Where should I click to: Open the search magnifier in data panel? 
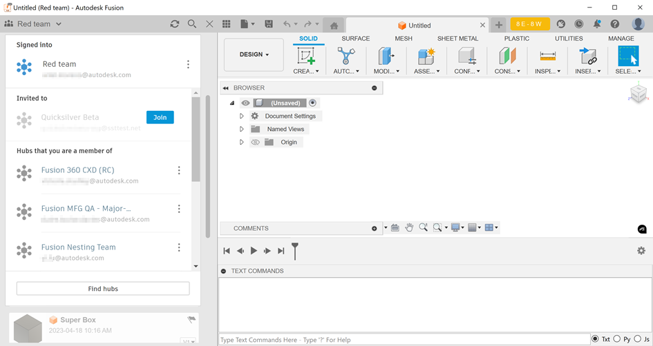coord(191,24)
